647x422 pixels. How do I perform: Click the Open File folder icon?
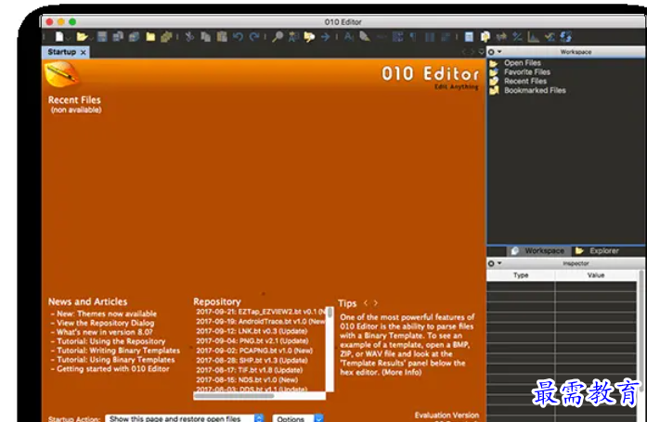pos(82,37)
